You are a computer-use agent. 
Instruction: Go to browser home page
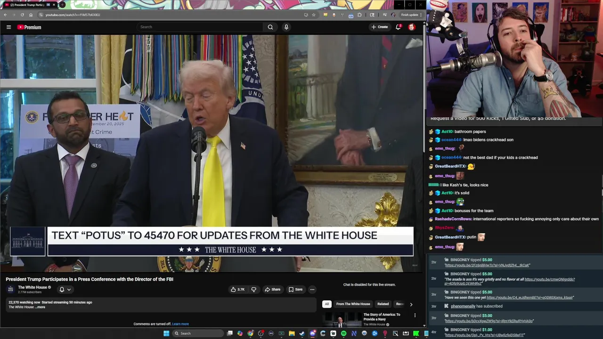coord(31,15)
